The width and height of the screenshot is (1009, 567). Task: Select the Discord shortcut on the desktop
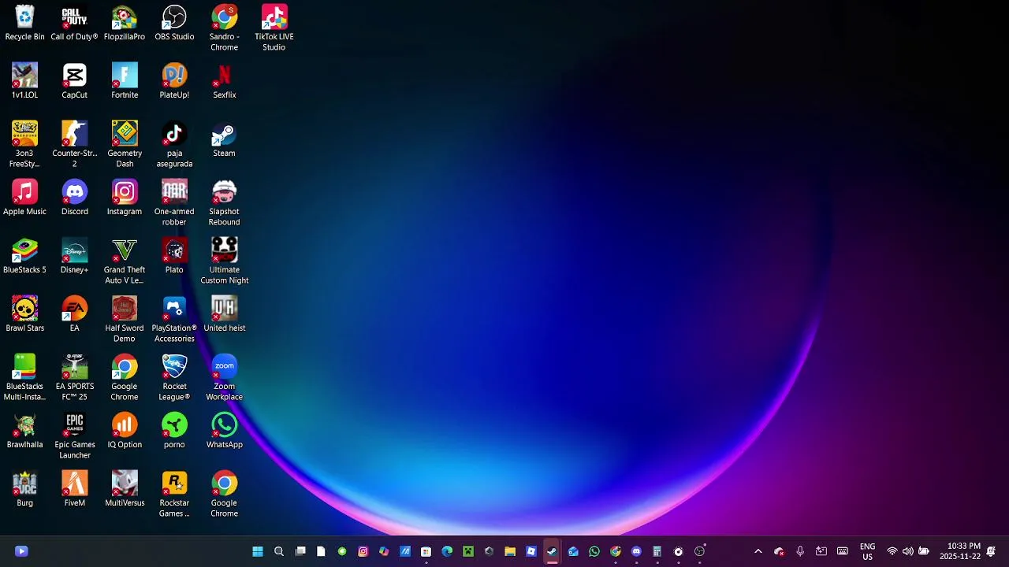74,198
